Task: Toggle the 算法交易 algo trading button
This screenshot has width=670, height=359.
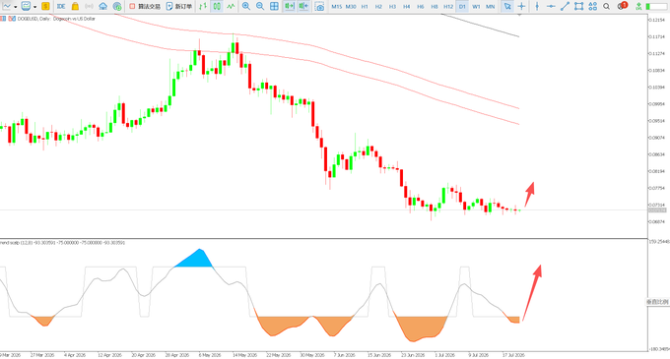Action: point(145,6)
